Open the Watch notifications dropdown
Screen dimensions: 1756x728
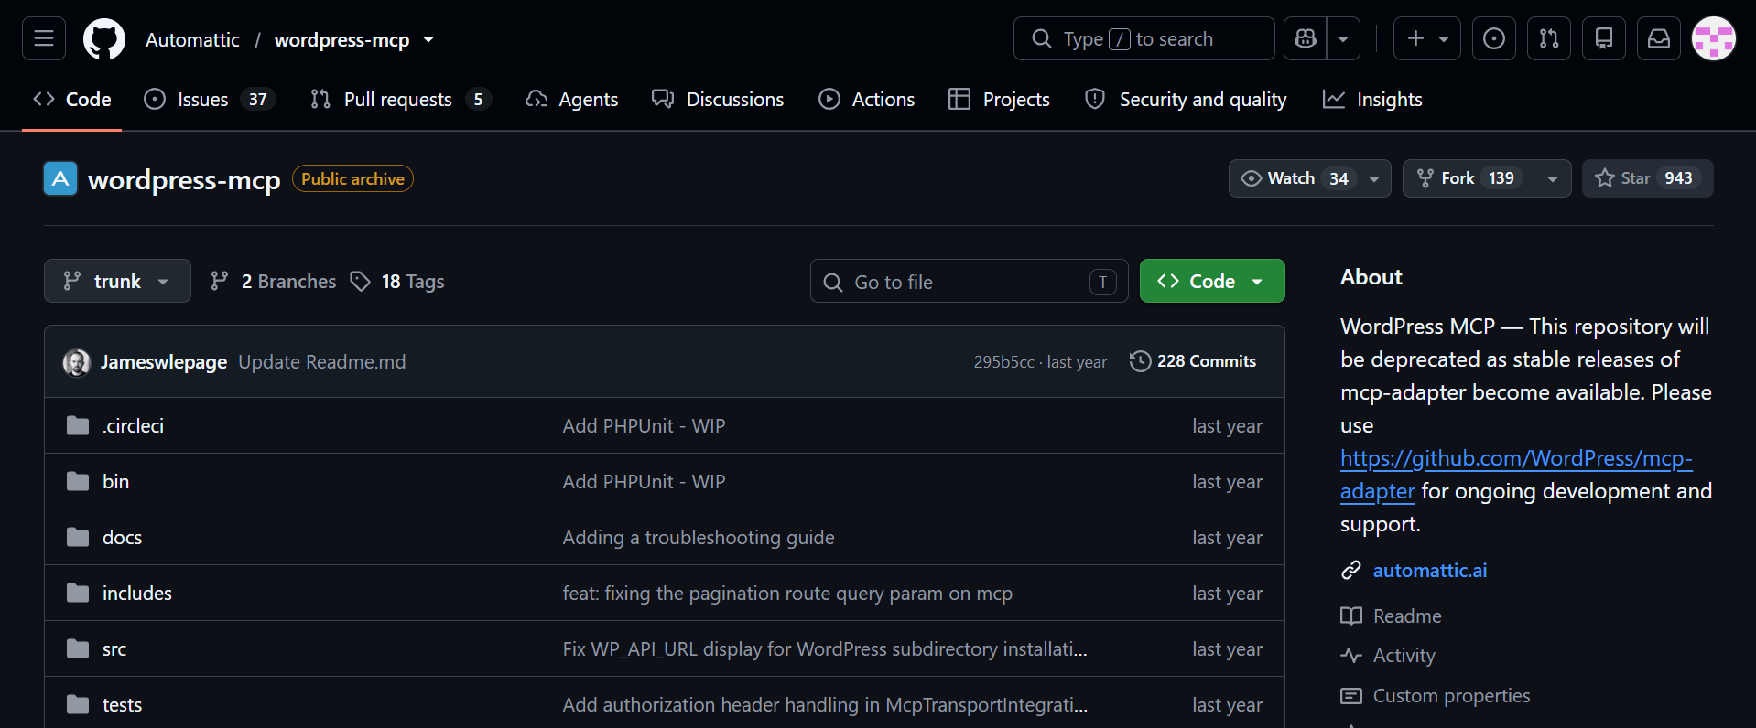click(x=1309, y=178)
